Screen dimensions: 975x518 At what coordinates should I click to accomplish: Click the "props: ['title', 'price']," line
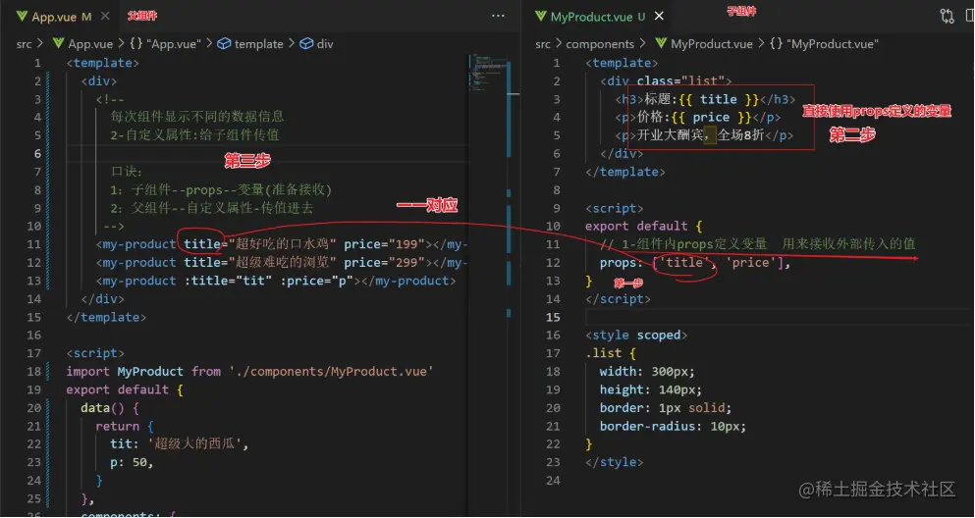pos(694,263)
